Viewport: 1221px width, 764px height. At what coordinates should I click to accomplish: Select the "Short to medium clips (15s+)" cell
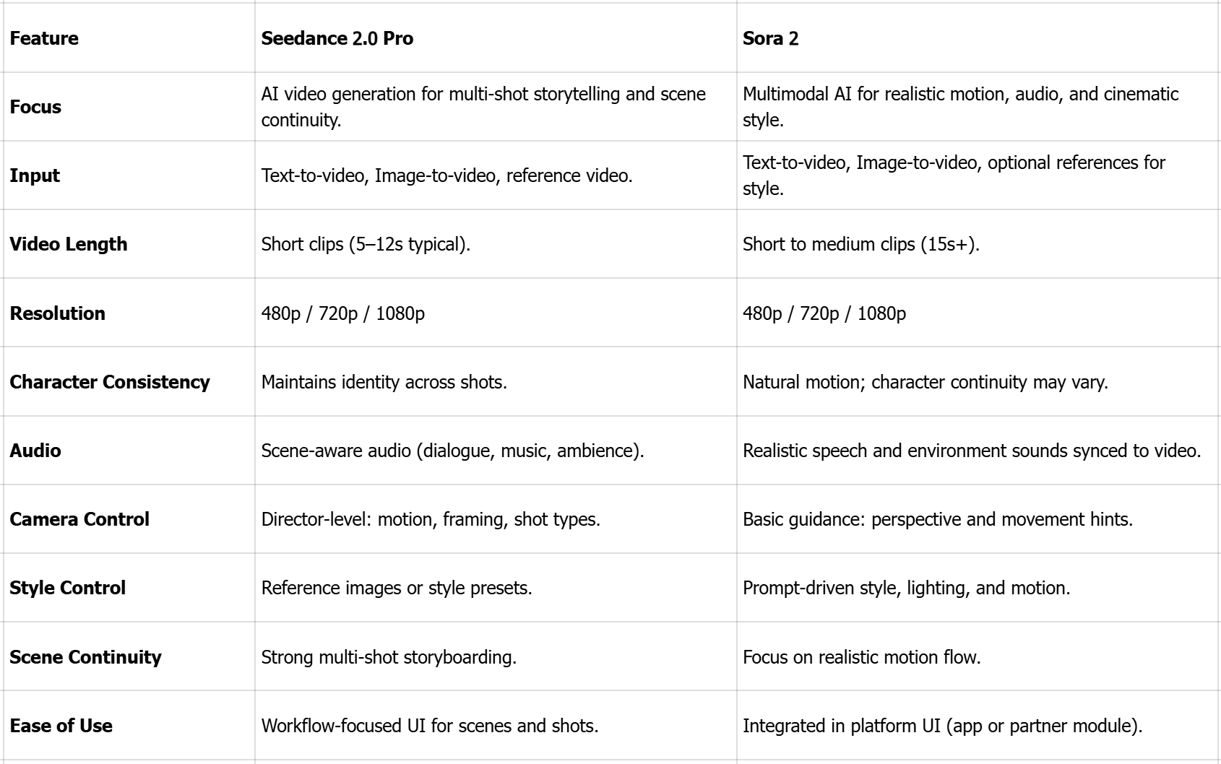[x=861, y=244]
